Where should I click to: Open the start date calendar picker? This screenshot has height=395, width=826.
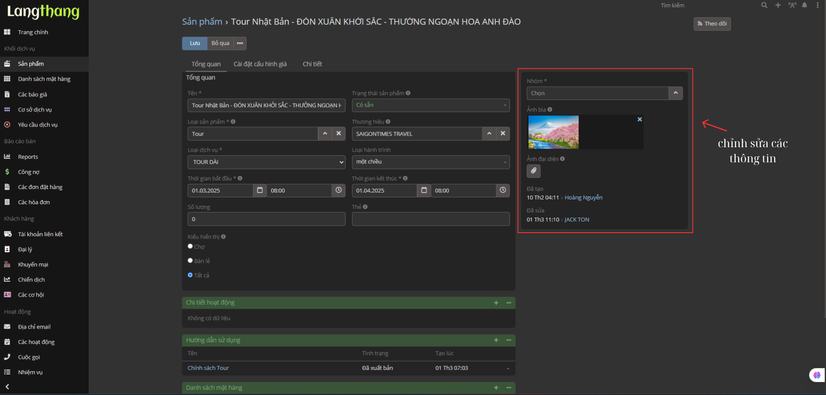tap(260, 190)
